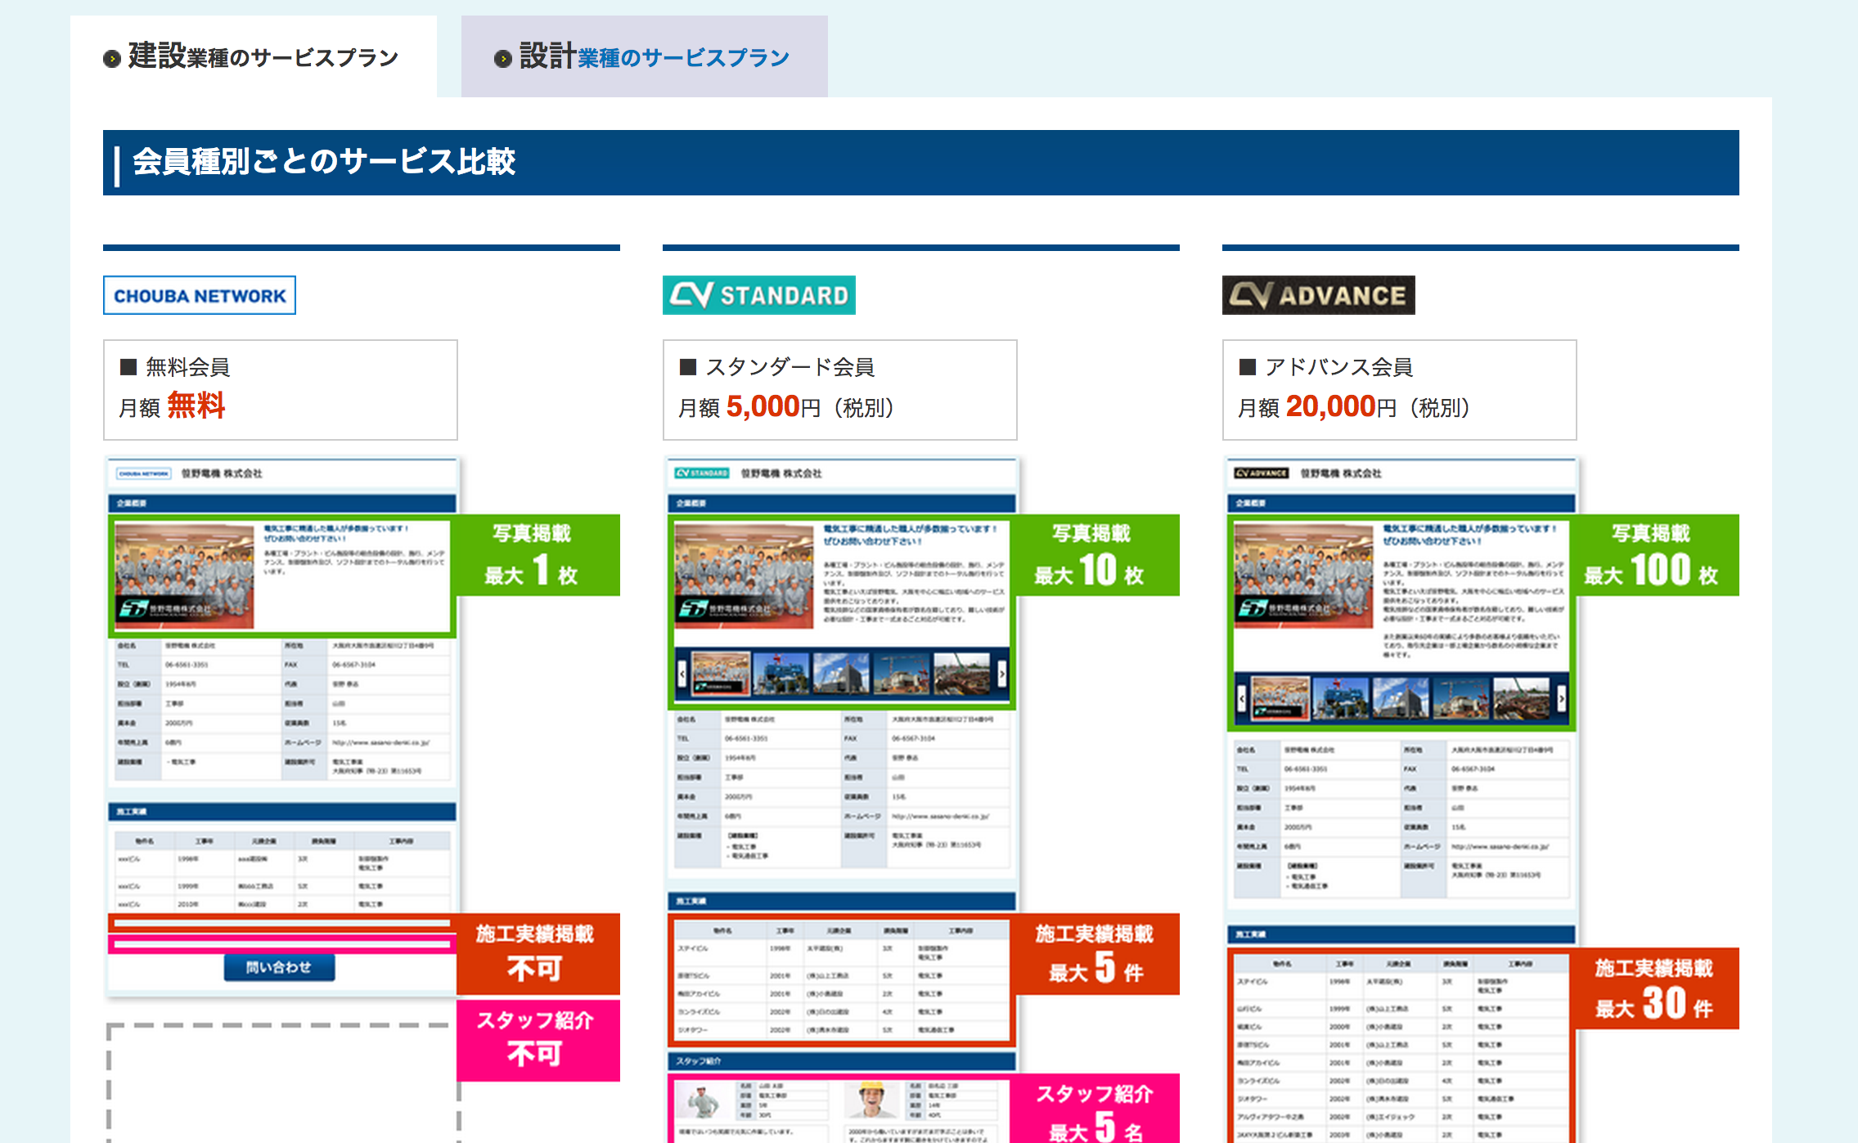Click bullet icon beside 建設業種 tab

click(x=112, y=59)
